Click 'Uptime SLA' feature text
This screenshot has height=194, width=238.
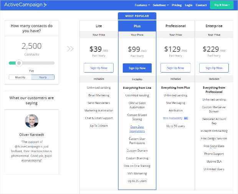214,161
